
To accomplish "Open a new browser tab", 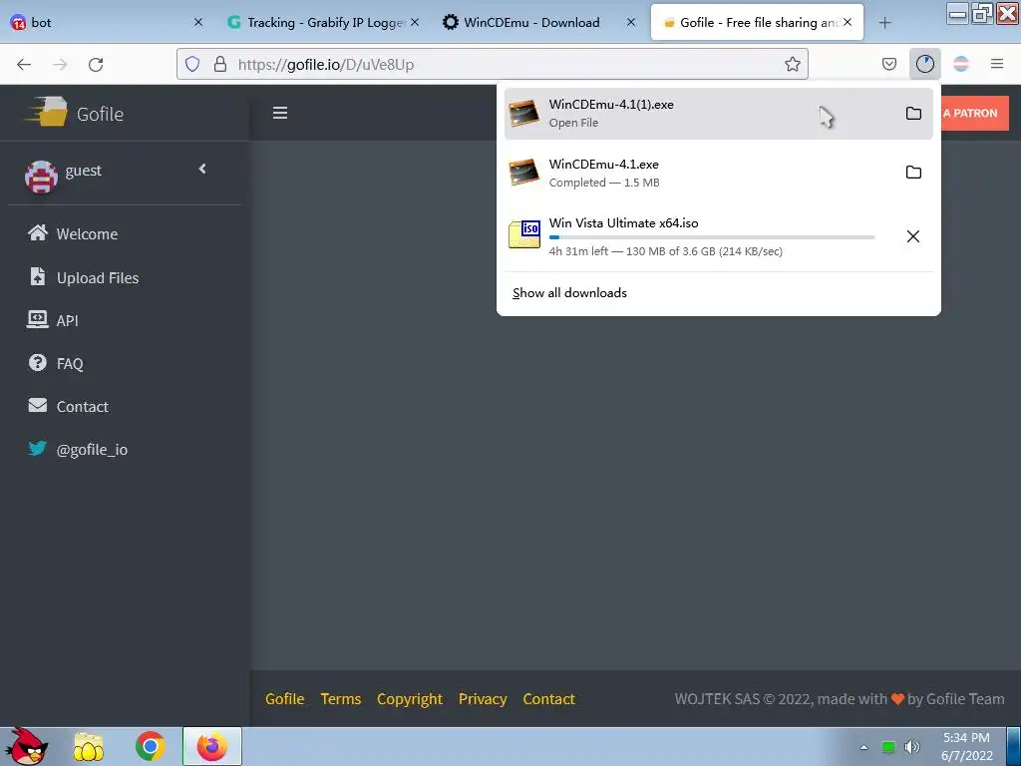I will [884, 23].
